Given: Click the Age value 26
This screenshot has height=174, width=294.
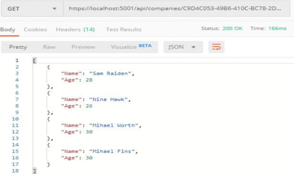Looking at the screenshot, I should coord(89,106).
